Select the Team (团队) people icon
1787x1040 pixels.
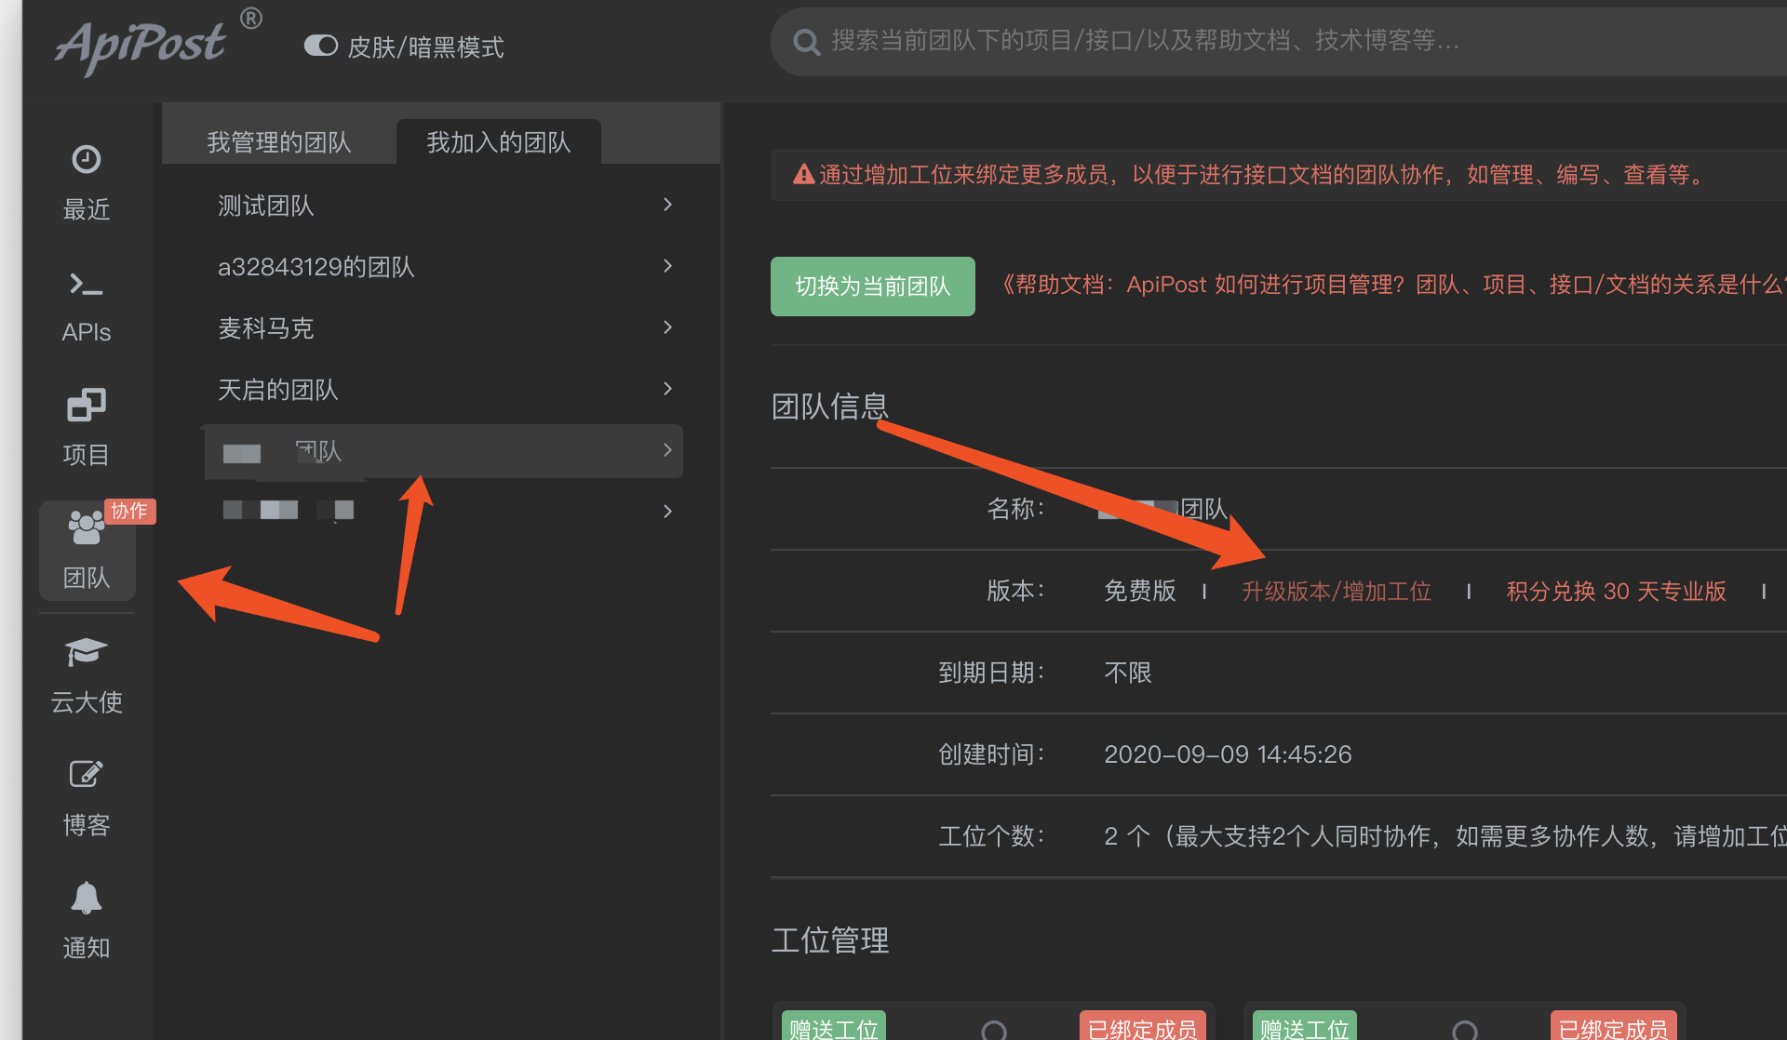(x=87, y=527)
